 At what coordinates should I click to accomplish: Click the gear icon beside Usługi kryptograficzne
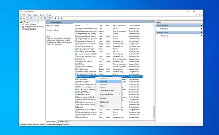tap(76, 46)
